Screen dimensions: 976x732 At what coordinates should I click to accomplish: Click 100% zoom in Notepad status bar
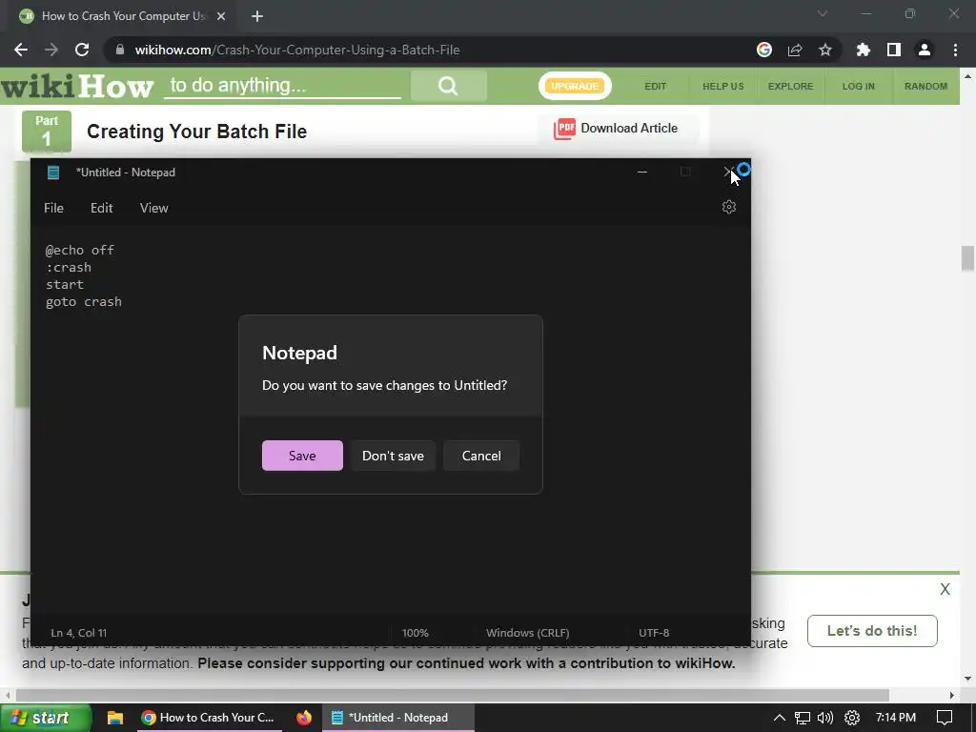click(x=416, y=633)
